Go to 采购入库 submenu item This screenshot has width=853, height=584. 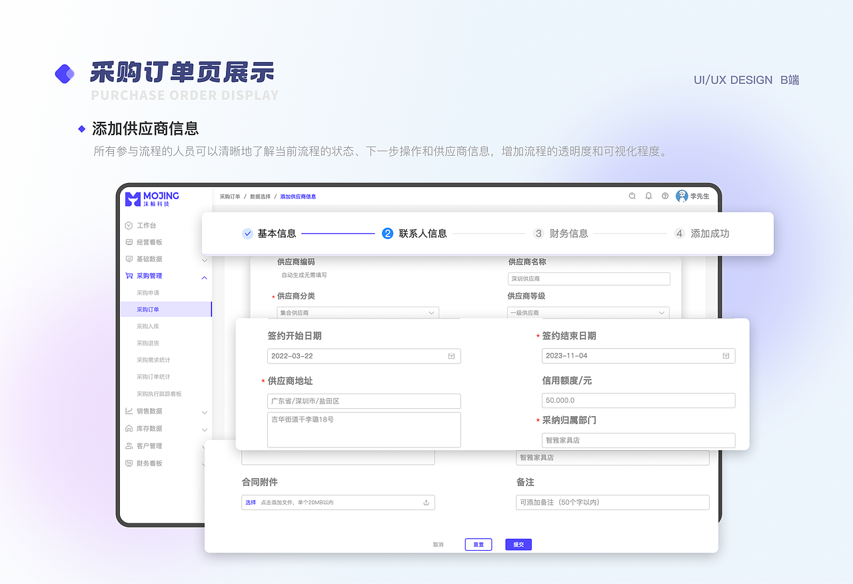point(148,326)
